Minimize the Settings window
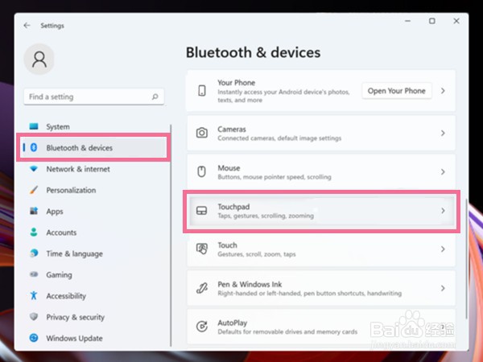 point(408,21)
